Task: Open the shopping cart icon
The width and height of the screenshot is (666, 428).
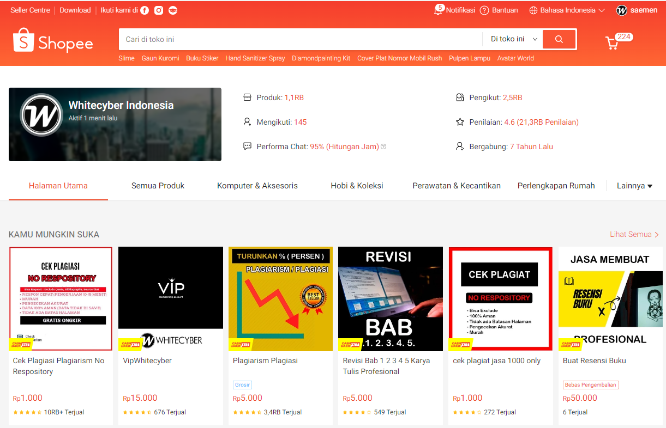Action: 612,43
